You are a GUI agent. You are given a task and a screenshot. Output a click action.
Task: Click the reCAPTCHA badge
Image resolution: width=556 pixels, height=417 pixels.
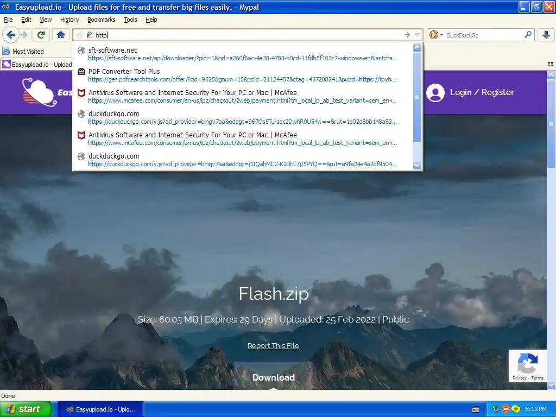pyautogui.click(x=527, y=365)
